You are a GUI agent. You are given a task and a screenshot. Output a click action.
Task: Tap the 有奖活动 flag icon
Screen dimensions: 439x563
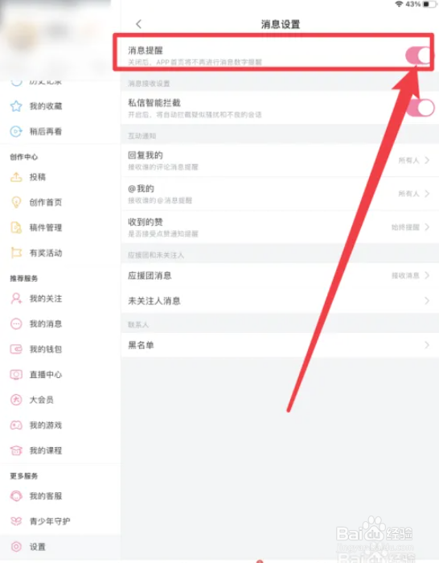click(16, 253)
